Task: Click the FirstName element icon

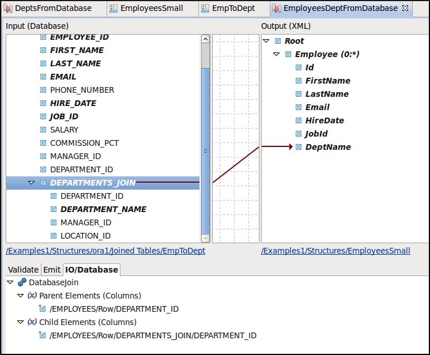Action: pos(299,81)
